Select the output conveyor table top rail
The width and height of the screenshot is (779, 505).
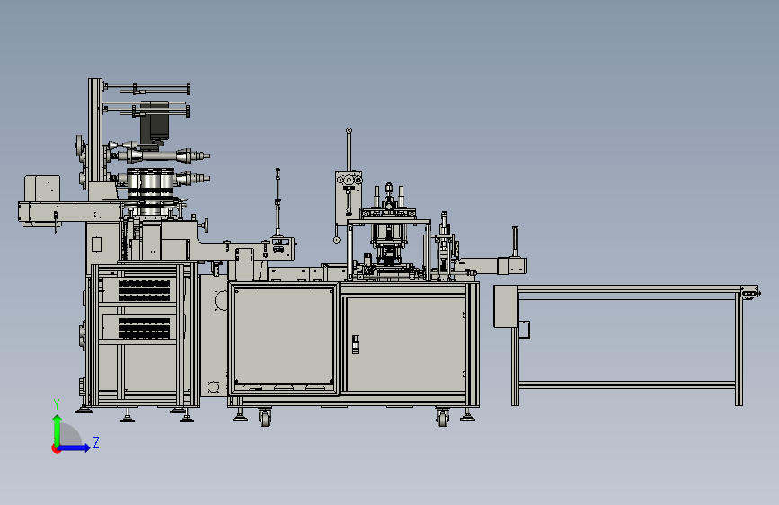click(631, 288)
